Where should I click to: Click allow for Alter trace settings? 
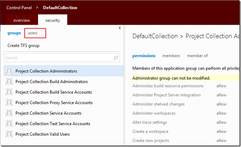[222, 122]
